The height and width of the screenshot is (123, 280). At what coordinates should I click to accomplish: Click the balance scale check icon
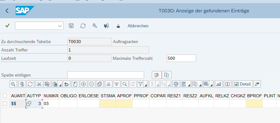(23, 84)
